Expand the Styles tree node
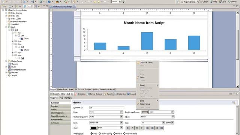240x135 pixels. point(6,67)
